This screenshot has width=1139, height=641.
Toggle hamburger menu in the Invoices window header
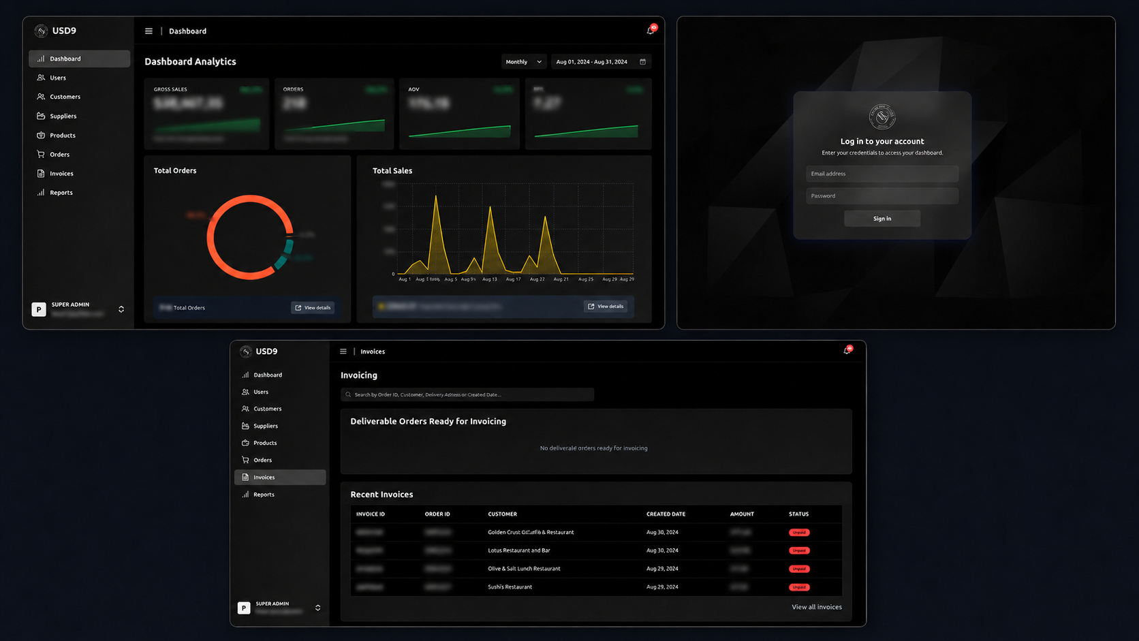coord(343,351)
